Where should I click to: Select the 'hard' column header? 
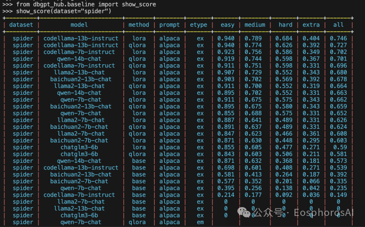pos(285,25)
